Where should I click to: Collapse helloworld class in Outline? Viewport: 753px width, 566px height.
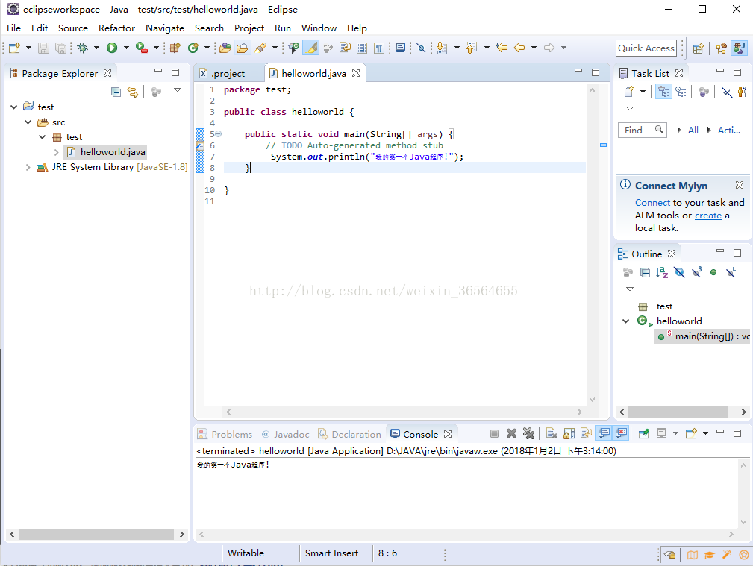click(625, 321)
